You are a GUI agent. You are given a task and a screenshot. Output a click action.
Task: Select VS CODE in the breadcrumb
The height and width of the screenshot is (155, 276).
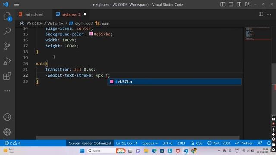[34, 23]
